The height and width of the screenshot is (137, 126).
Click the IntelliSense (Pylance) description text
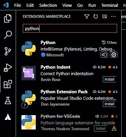pyautogui.click(x=78, y=49)
